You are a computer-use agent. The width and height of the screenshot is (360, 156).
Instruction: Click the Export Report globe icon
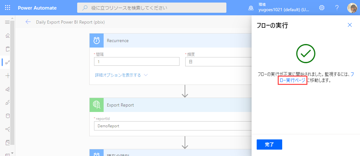pos(97,105)
